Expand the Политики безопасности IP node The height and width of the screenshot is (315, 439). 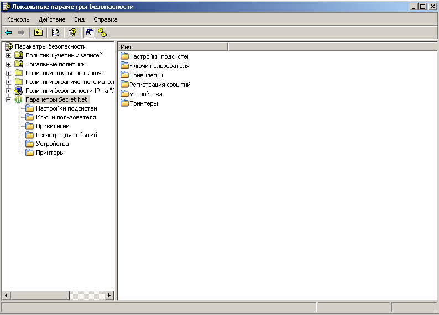coord(8,91)
